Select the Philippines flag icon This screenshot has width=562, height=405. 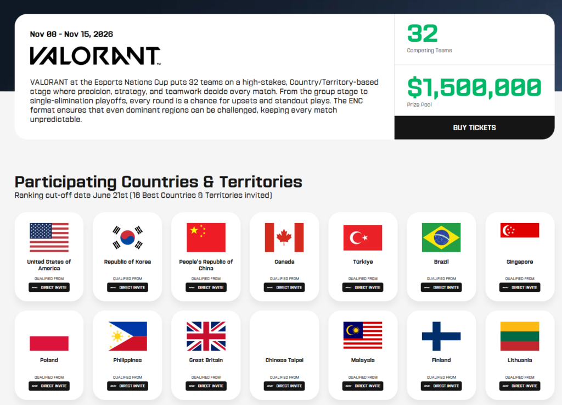click(x=127, y=336)
